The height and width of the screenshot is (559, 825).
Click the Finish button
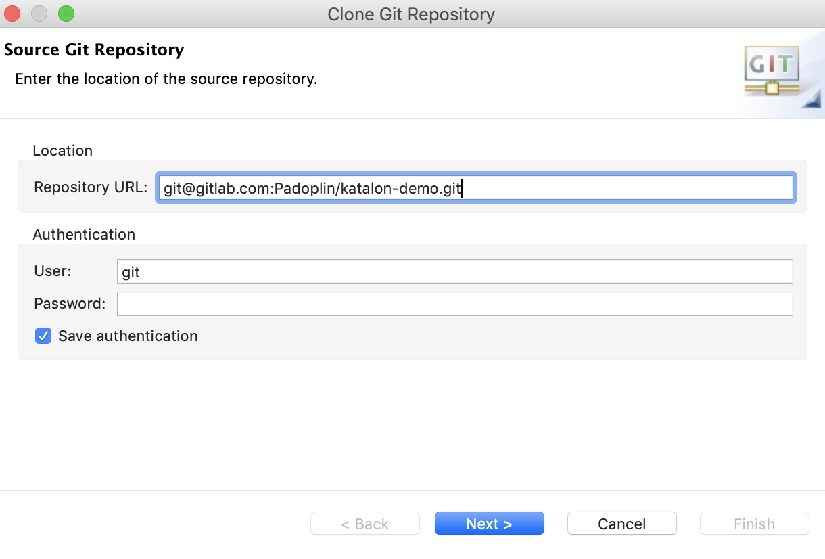[754, 523]
